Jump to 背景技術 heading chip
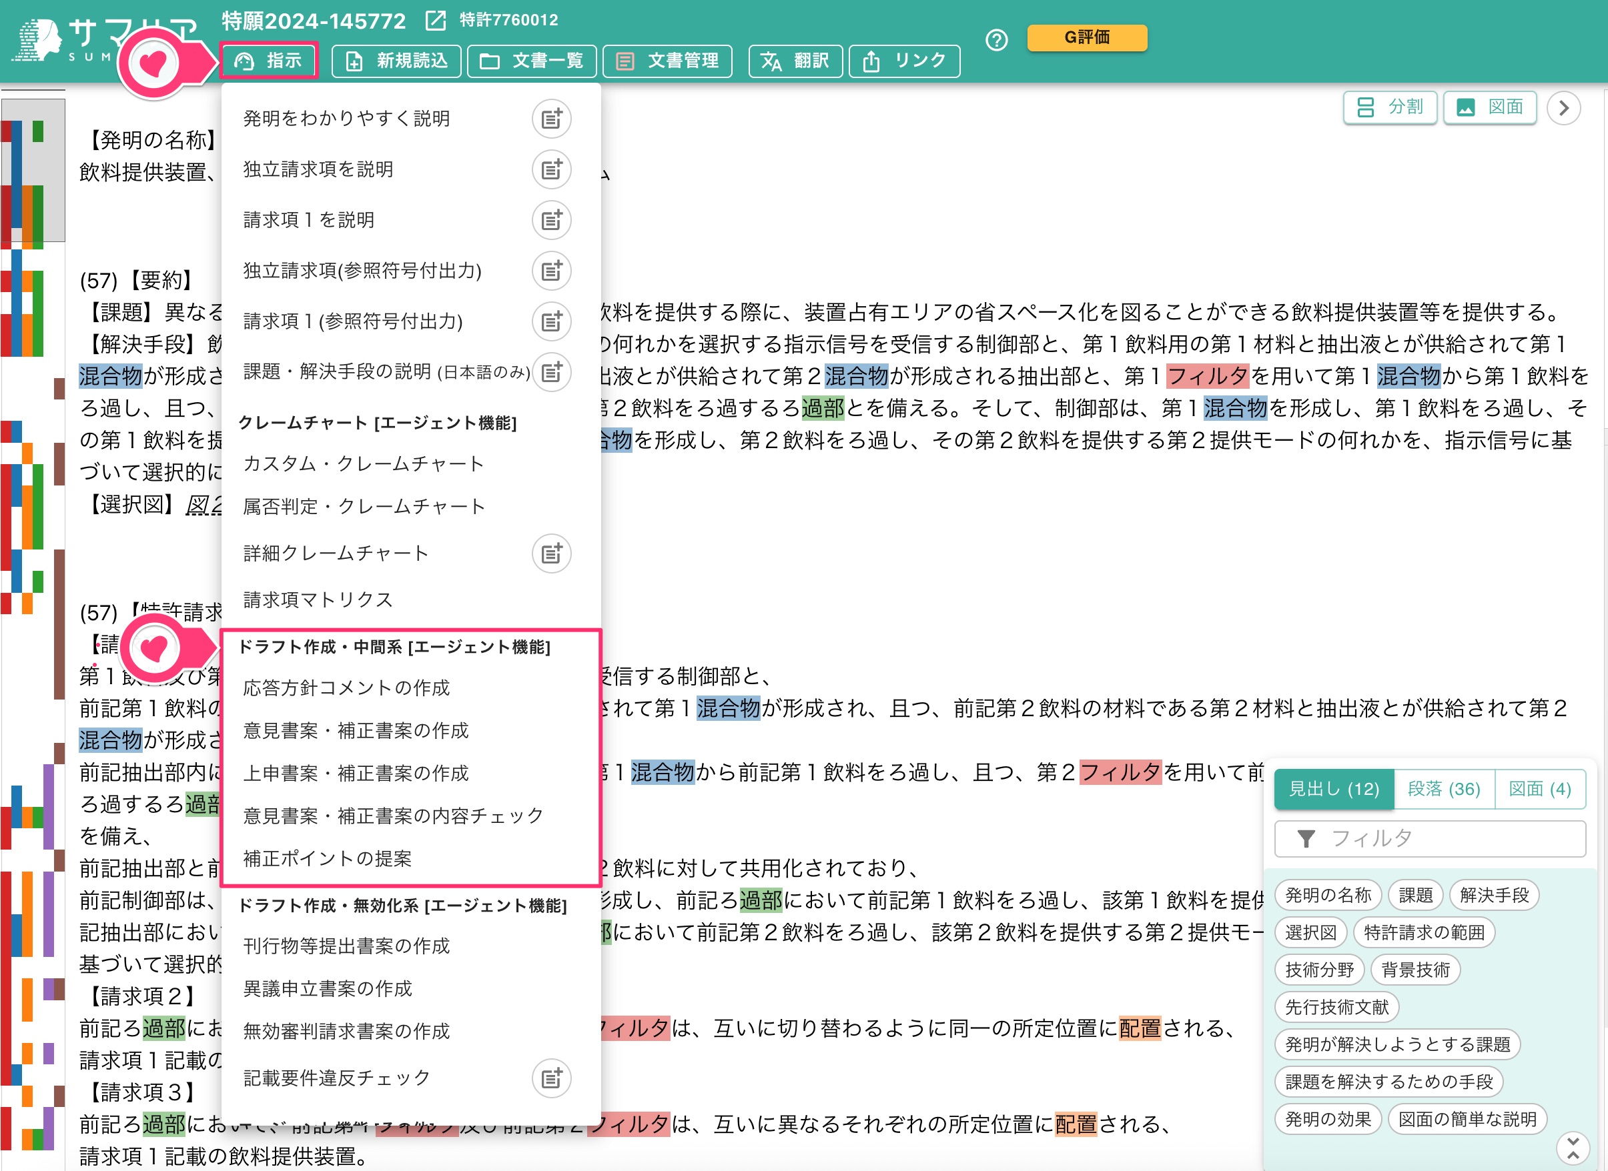 coord(1415,970)
